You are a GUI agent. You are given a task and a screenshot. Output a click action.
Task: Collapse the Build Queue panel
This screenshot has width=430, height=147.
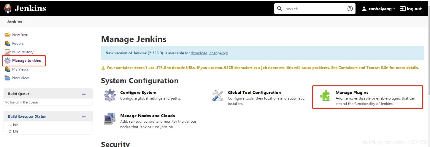[84, 94]
